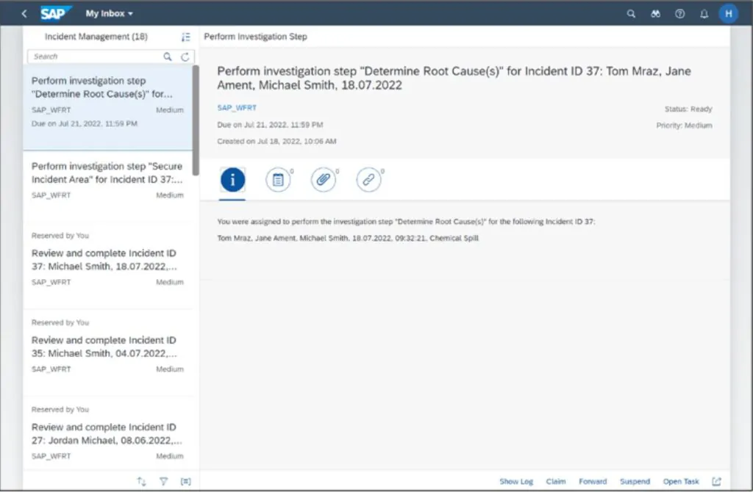Image resolution: width=753 pixels, height=492 pixels.
Task: Filter the task list
Action: [x=164, y=481]
